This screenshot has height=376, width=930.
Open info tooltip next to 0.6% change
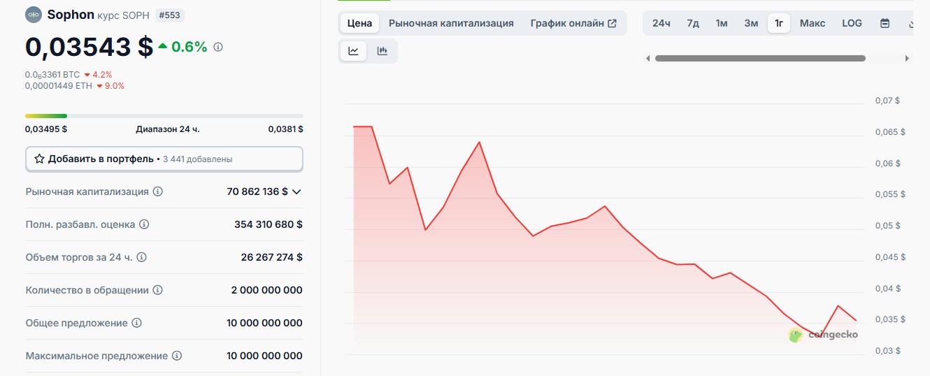218,47
